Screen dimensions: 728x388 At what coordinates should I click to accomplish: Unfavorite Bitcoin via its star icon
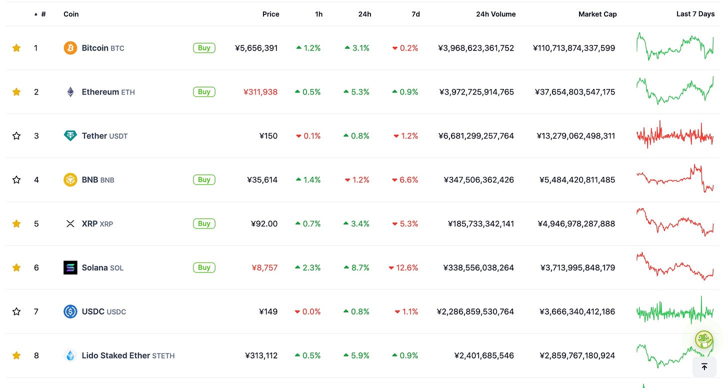(x=16, y=48)
